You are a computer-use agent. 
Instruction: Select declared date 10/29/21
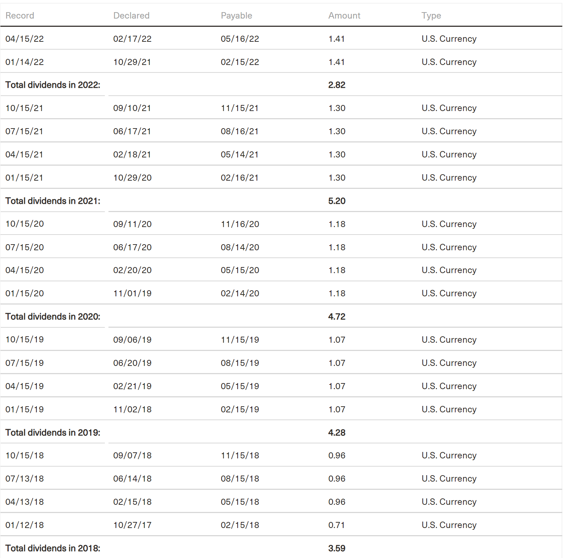point(132,62)
